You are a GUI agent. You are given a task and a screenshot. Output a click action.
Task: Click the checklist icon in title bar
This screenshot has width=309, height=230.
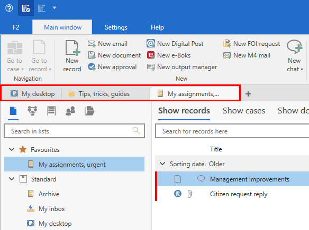26,8
